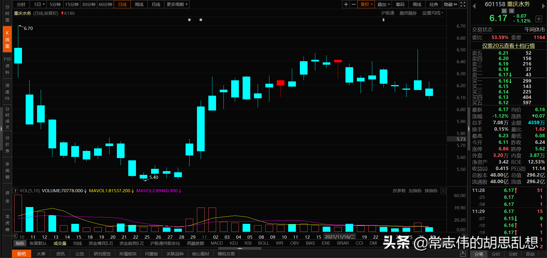Switch to the 股吧 tab
The width and height of the screenshot is (547, 258).
point(21,254)
